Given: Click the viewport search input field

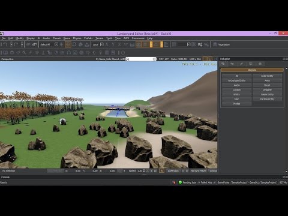Looking at the screenshot, I should (x=141, y=59).
